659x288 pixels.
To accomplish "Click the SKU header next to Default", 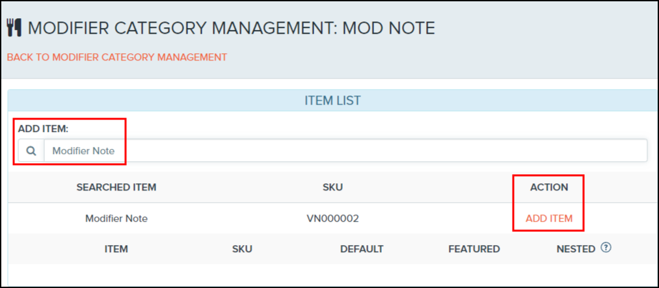I will pos(242,249).
